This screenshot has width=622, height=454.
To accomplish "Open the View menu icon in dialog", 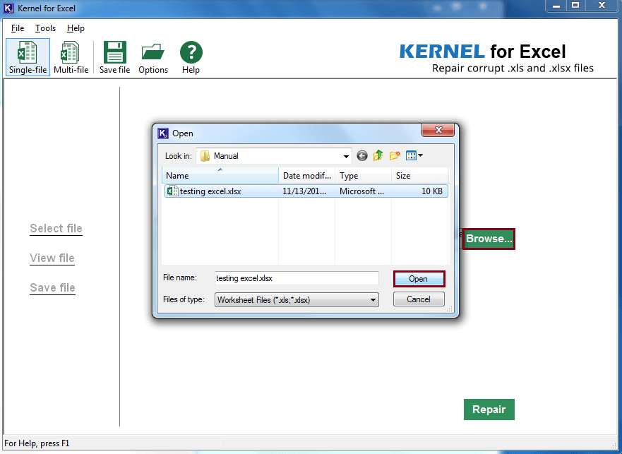I will point(414,155).
